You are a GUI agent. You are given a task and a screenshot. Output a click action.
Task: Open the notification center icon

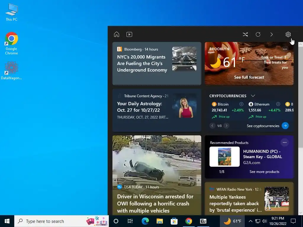click(x=293, y=221)
